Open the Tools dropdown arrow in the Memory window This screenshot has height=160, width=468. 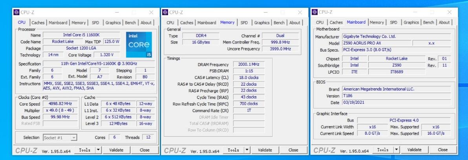(x=247, y=150)
